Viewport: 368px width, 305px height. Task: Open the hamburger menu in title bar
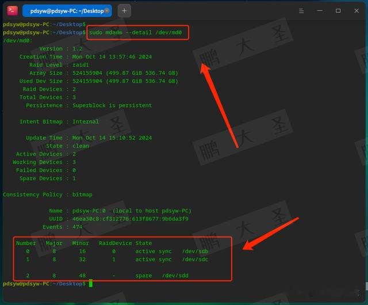[x=301, y=11]
